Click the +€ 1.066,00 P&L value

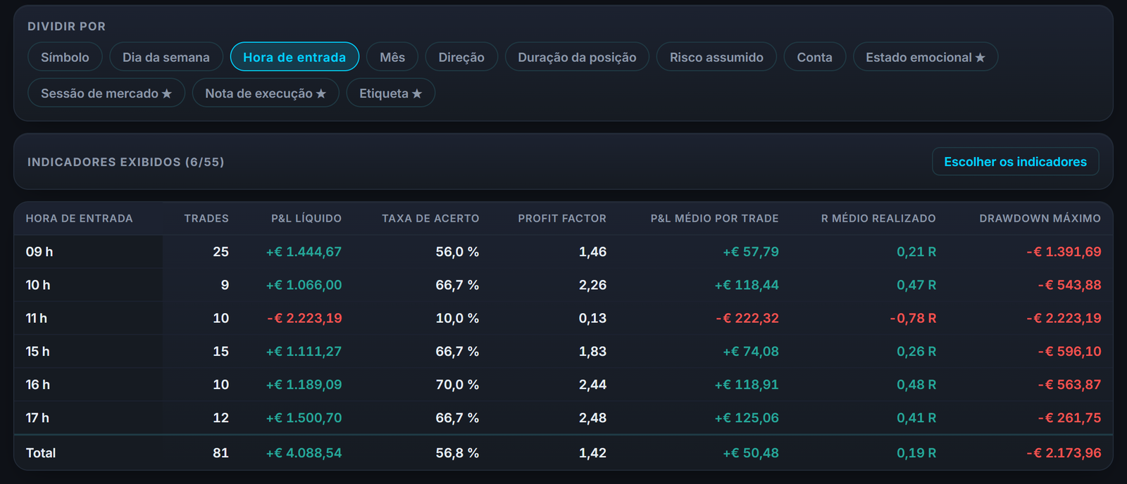pyautogui.click(x=304, y=285)
